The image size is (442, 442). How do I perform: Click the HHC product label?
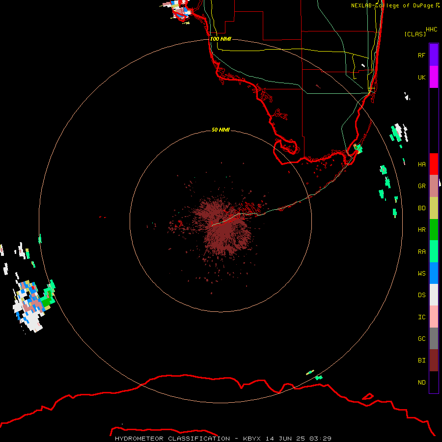[431, 29]
